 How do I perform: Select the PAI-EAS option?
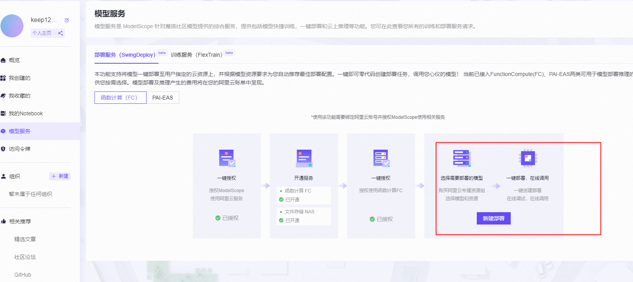(163, 98)
